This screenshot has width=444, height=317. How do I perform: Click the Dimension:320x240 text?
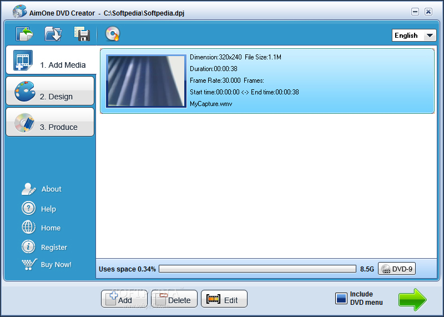point(216,57)
